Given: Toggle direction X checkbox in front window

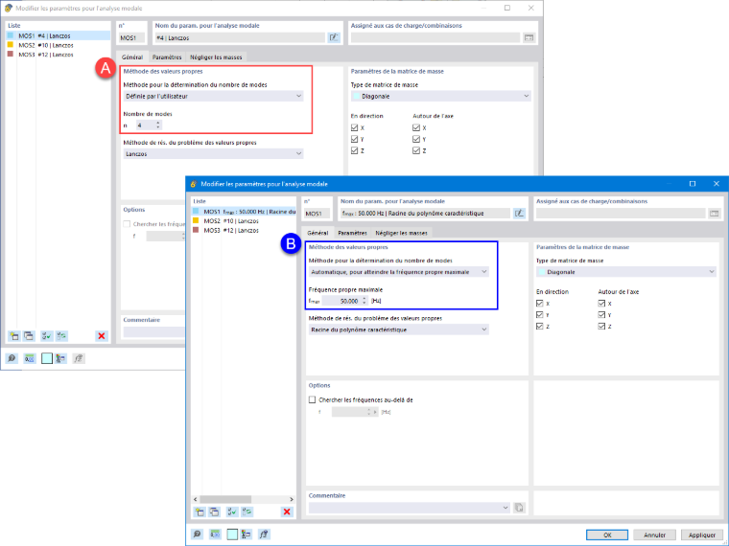Looking at the screenshot, I should click(539, 304).
